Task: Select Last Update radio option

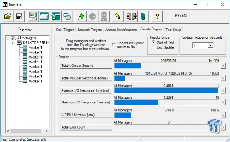Action: [x=154, y=47]
